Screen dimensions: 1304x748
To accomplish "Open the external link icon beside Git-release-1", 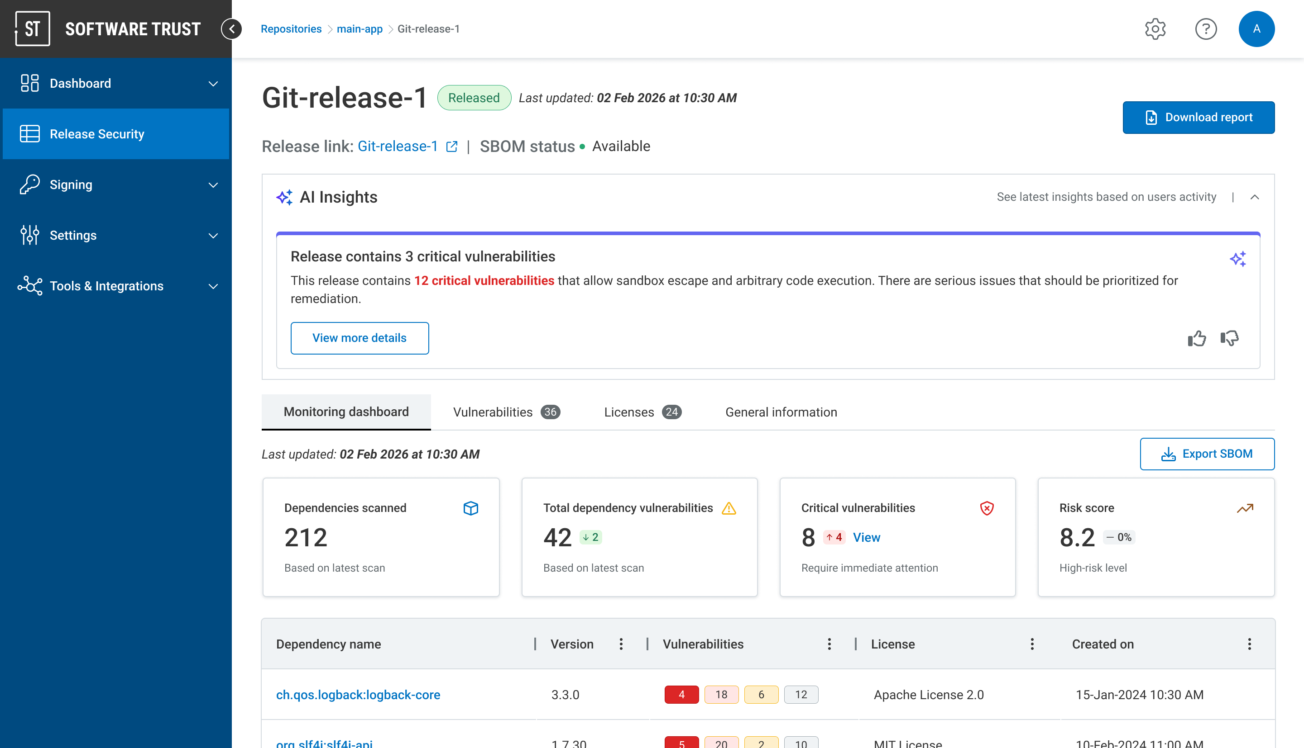I will tap(451, 147).
